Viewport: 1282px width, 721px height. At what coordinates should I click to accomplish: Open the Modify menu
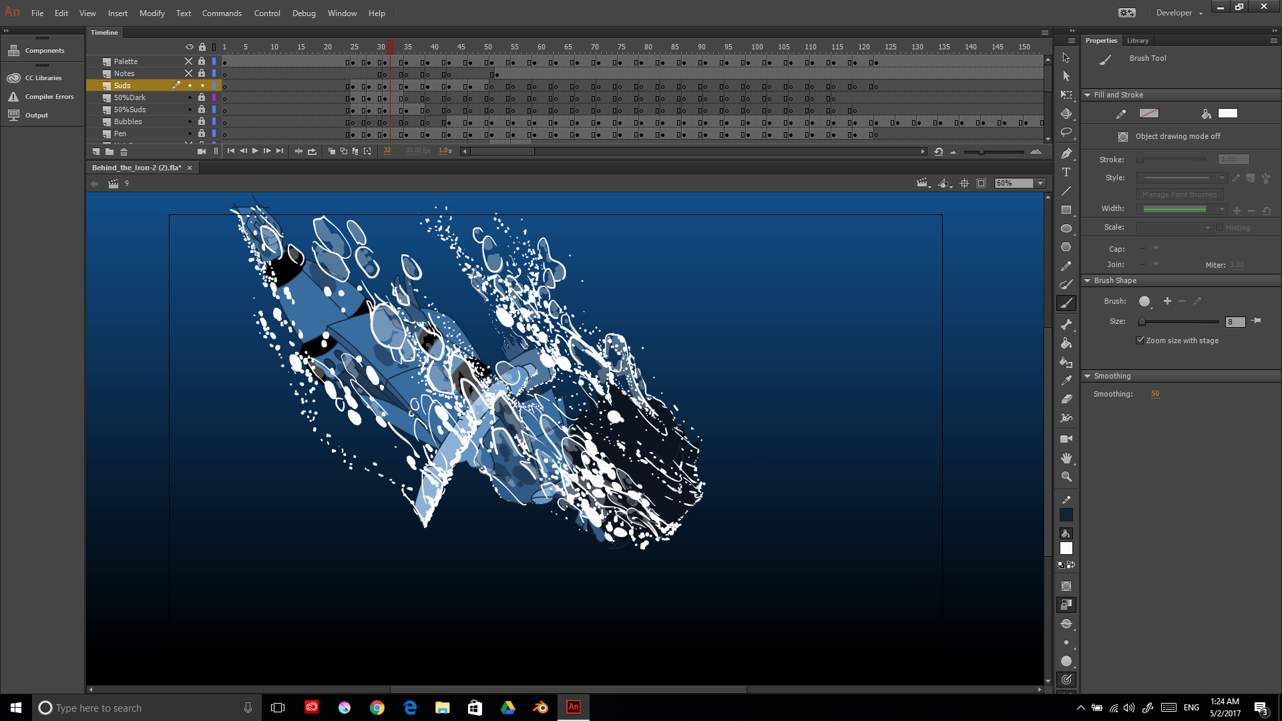click(x=152, y=13)
